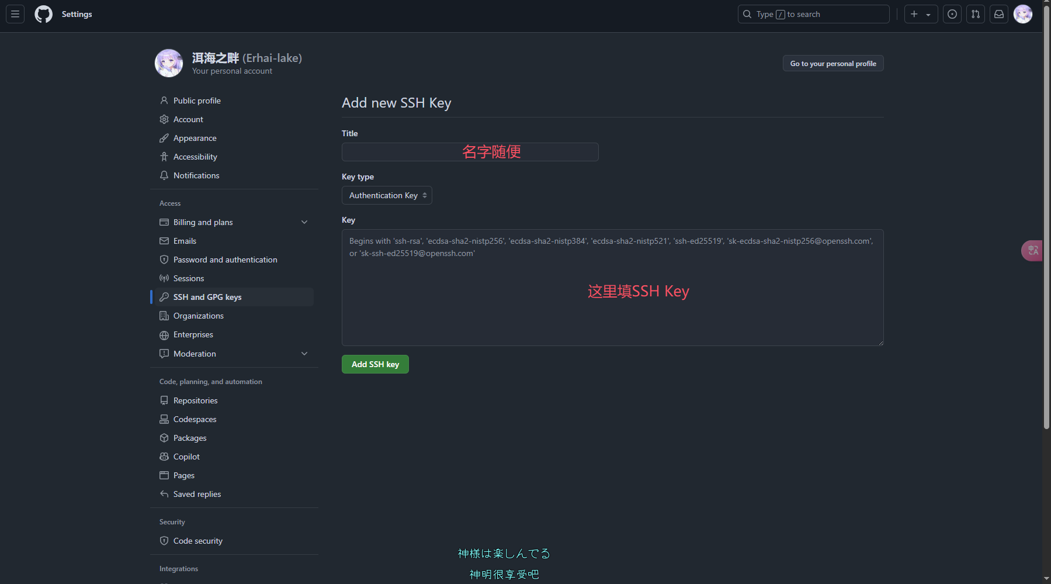Screen dimensions: 1051x584
Task: Open the Copilot settings page
Action: coord(186,457)
